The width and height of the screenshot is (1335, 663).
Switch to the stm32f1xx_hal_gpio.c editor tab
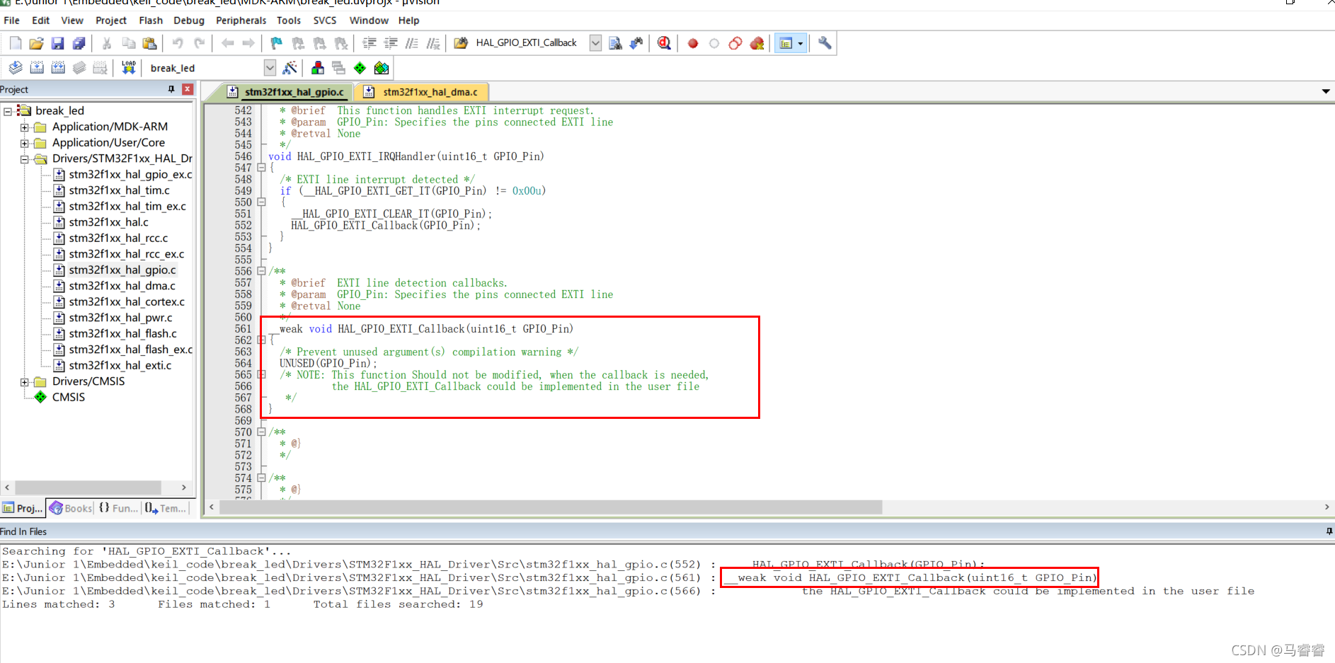(x=286, y=92)
